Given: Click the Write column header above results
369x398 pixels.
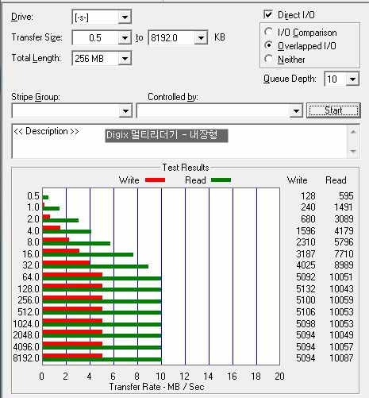Looking at the screenshot, I should tap(298, 180).
